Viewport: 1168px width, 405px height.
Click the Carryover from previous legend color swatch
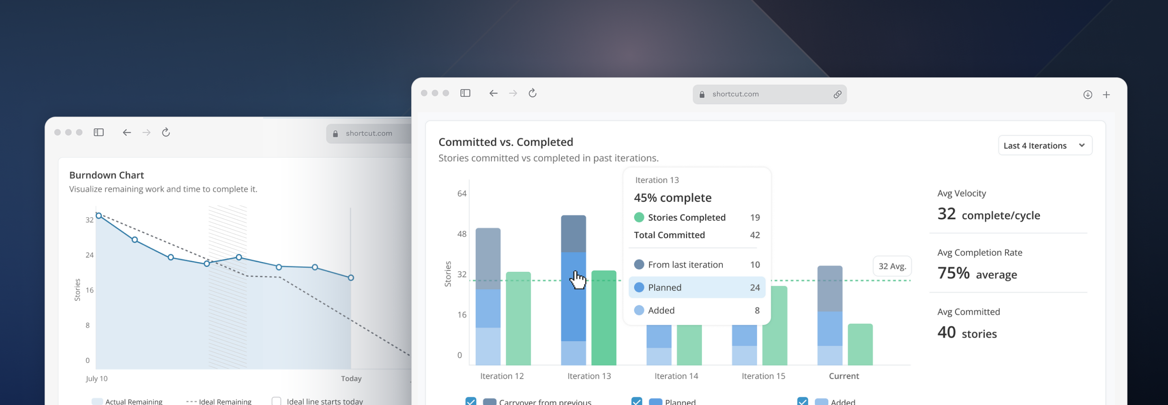point(490,402)
